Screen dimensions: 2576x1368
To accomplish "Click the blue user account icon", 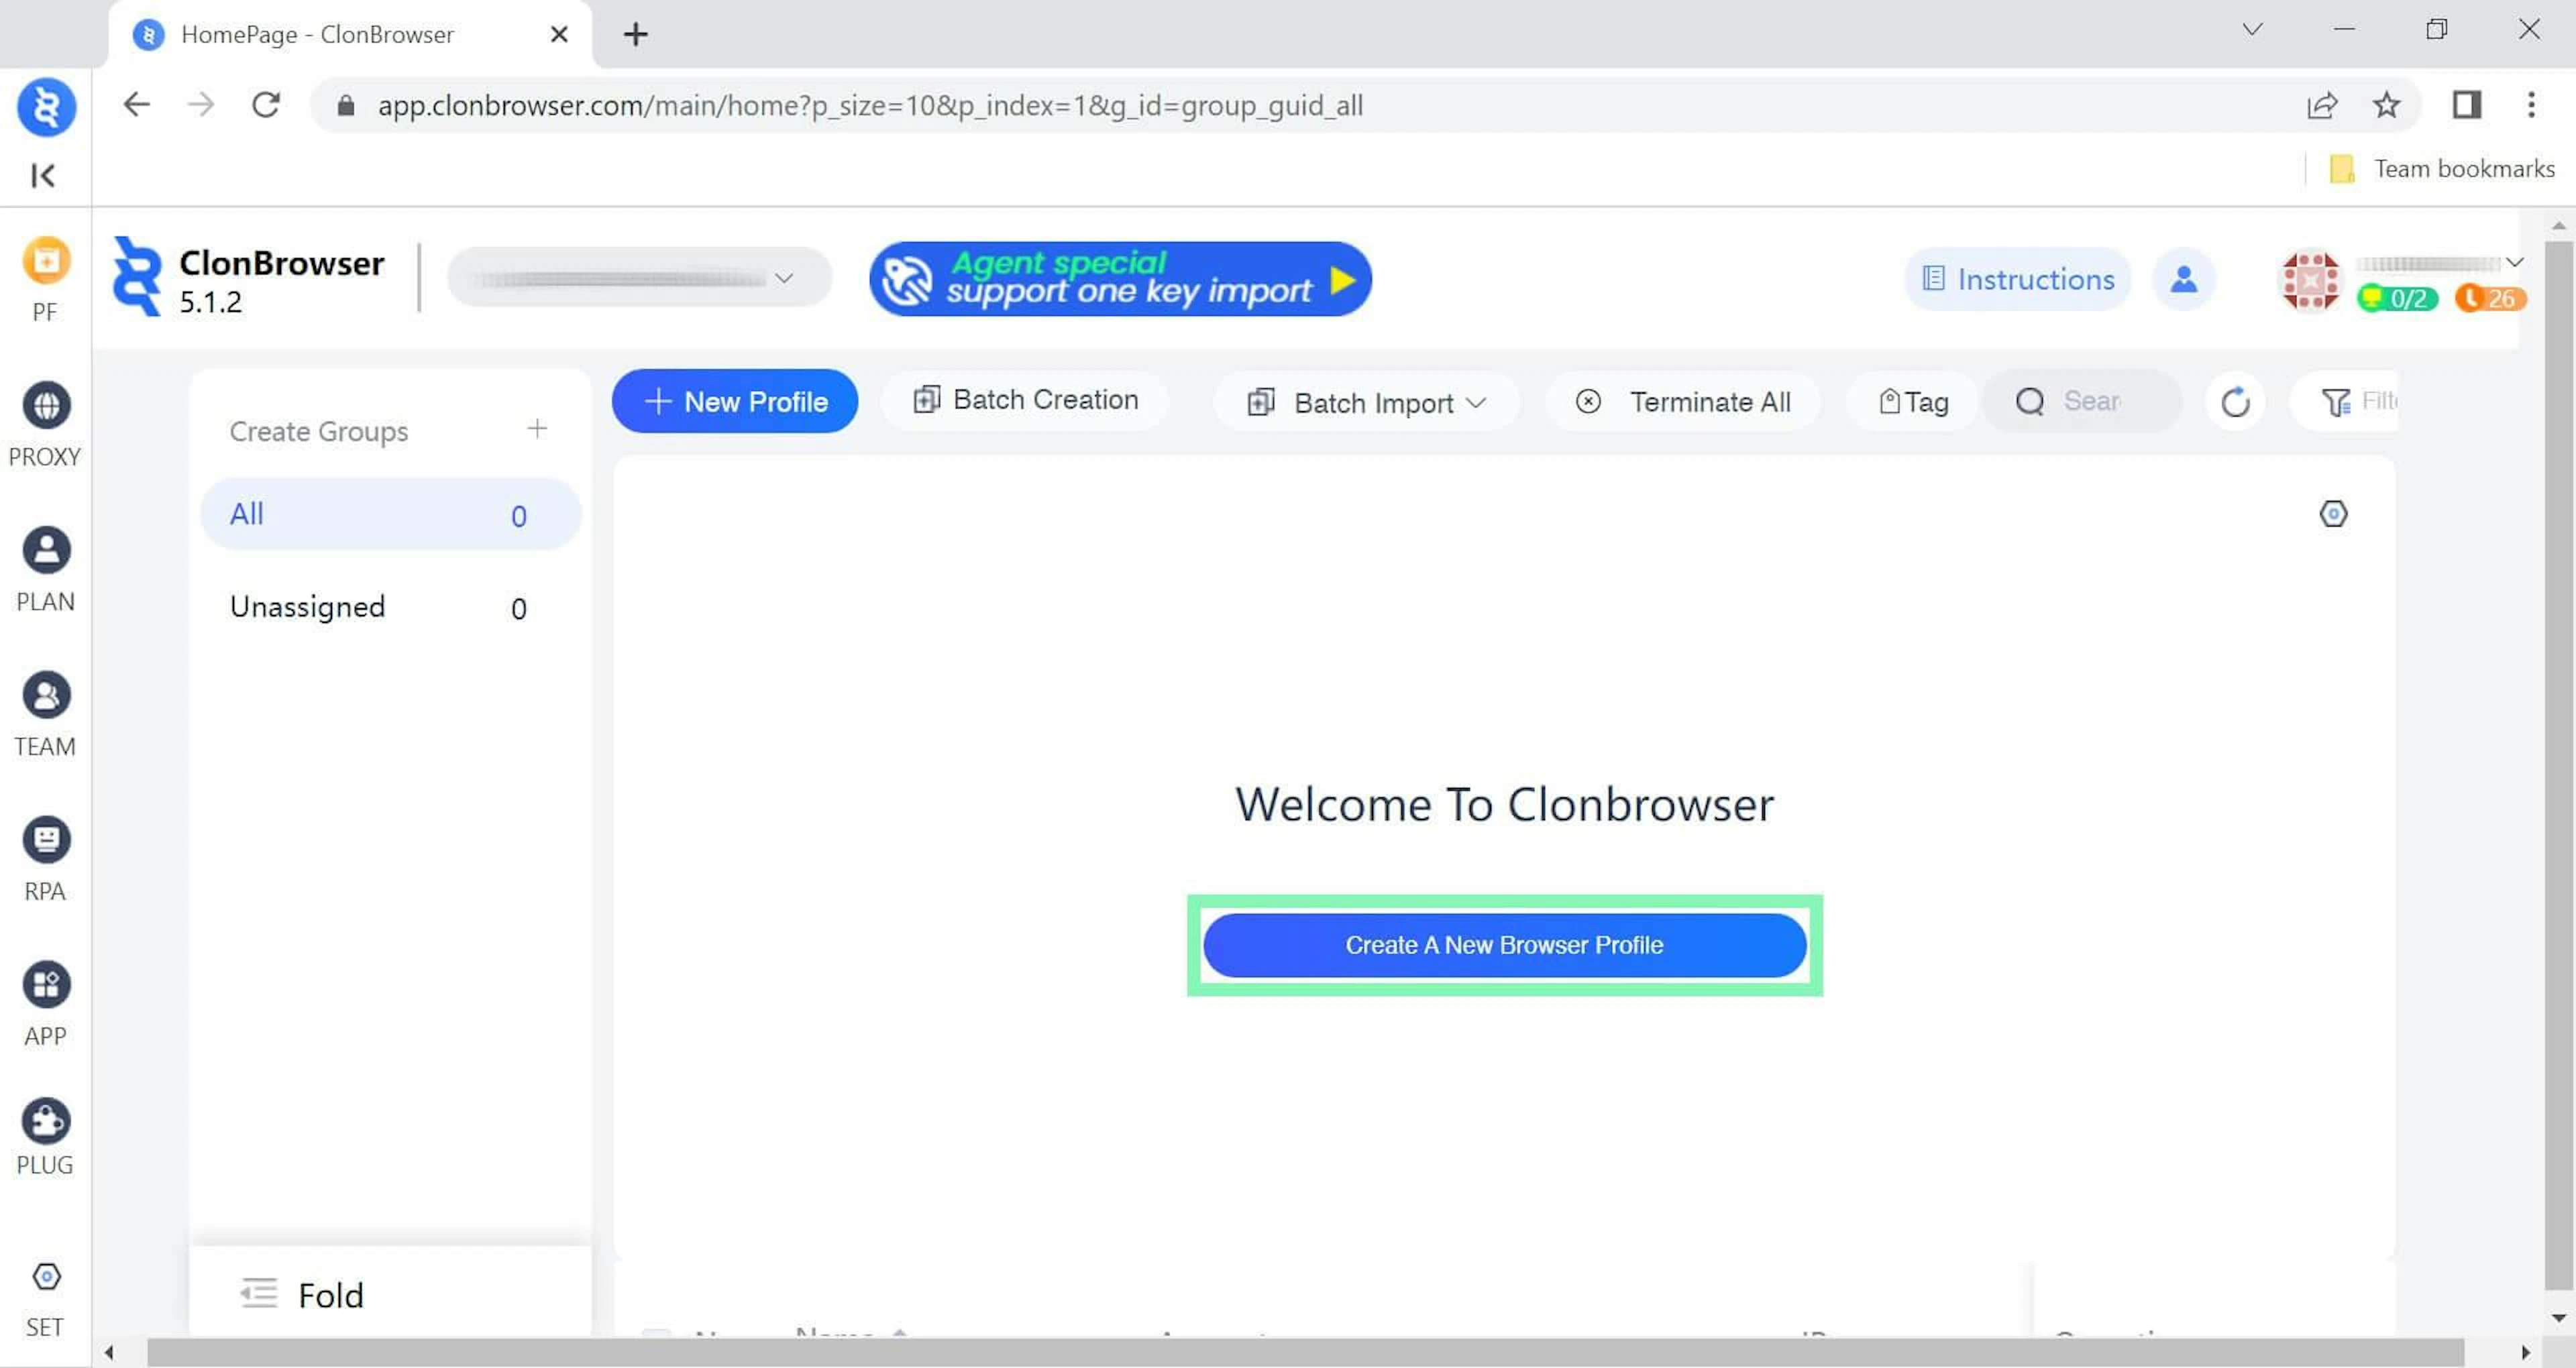I will [2184, 279].
